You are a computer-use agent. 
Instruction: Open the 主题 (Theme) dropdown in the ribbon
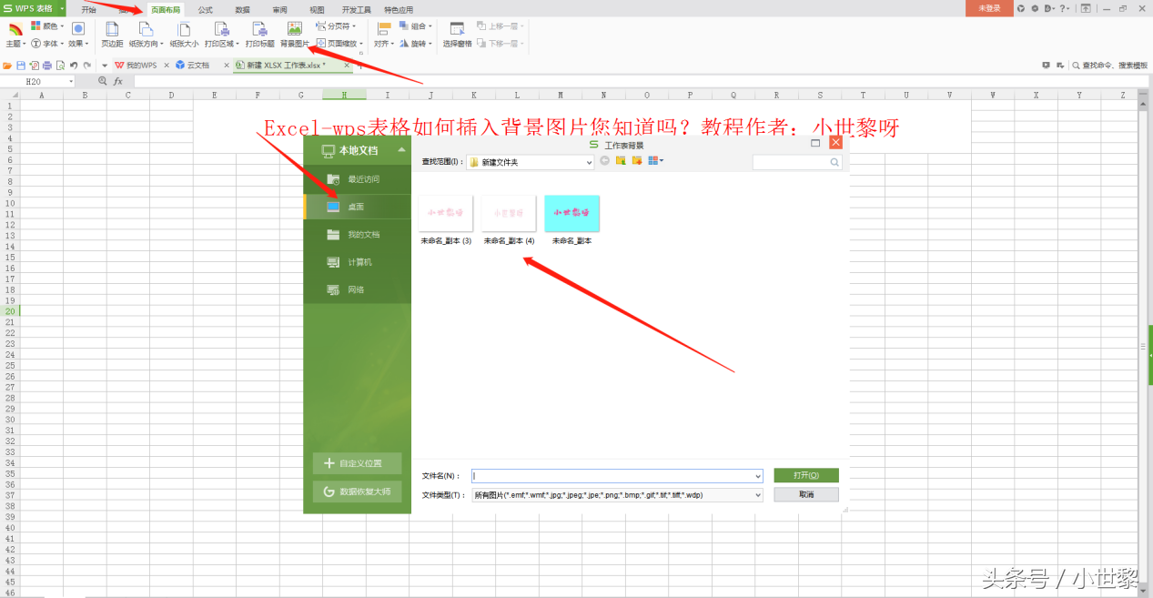point(15,35)
